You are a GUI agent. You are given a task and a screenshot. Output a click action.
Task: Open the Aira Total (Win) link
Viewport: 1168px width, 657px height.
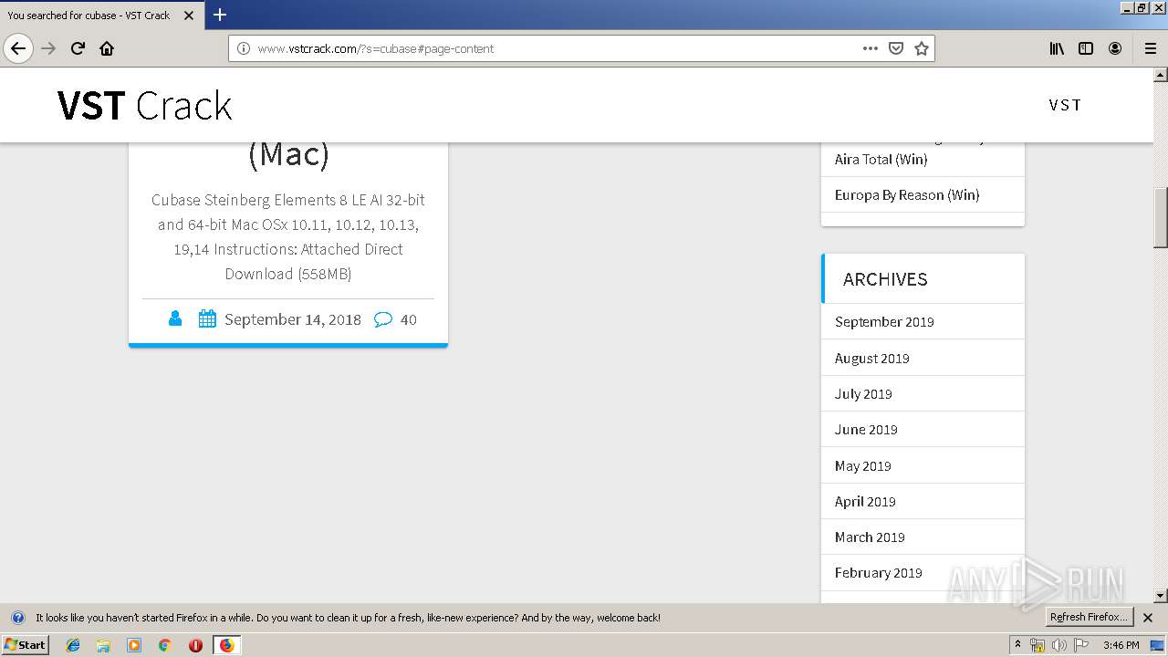pos(881,159)
